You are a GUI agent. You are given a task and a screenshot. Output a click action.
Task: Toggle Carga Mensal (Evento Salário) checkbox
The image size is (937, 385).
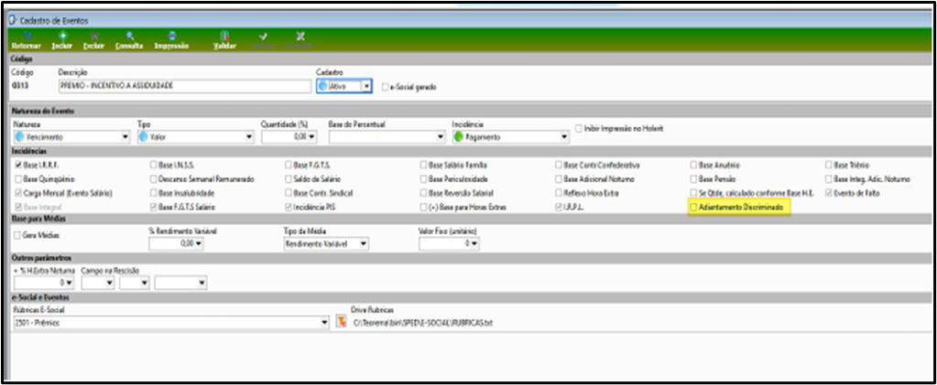pyautogui.click(x=18, y=193)
